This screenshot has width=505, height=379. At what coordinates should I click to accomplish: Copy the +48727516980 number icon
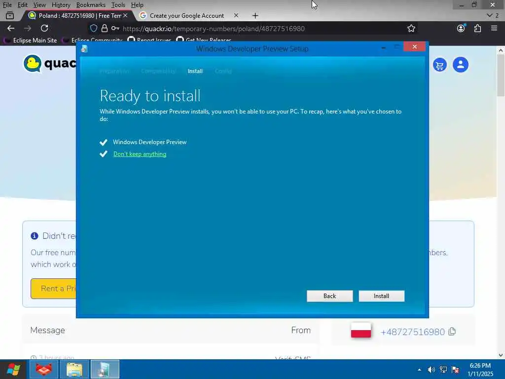tap(452, 331)
